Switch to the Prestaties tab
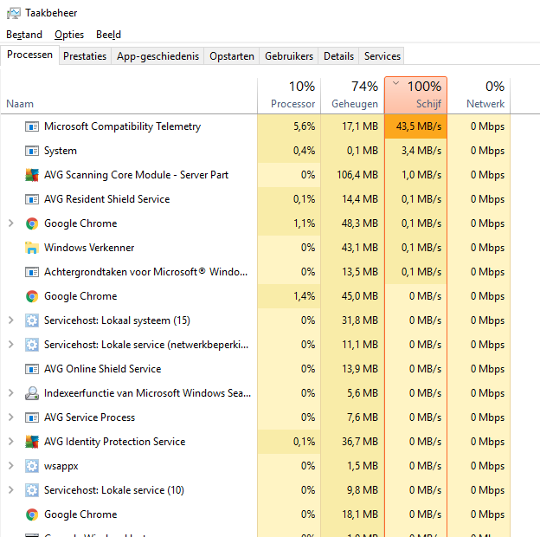The image size is (540, 537). point(85,56)
